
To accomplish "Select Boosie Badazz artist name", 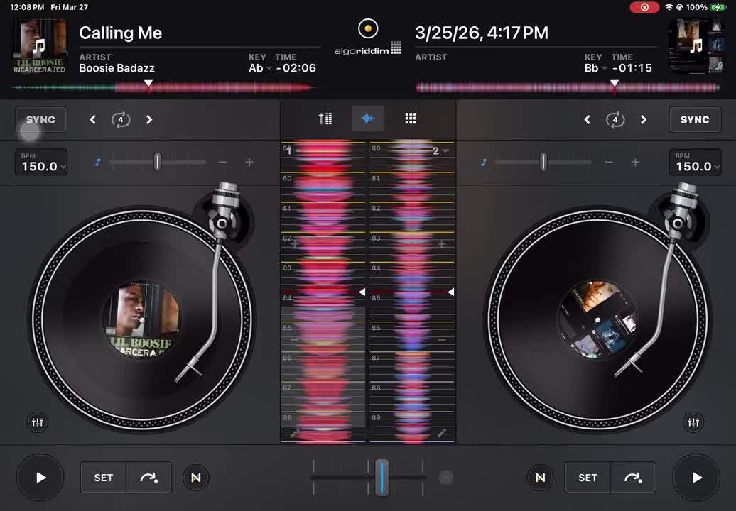I will tap(117, 68).
